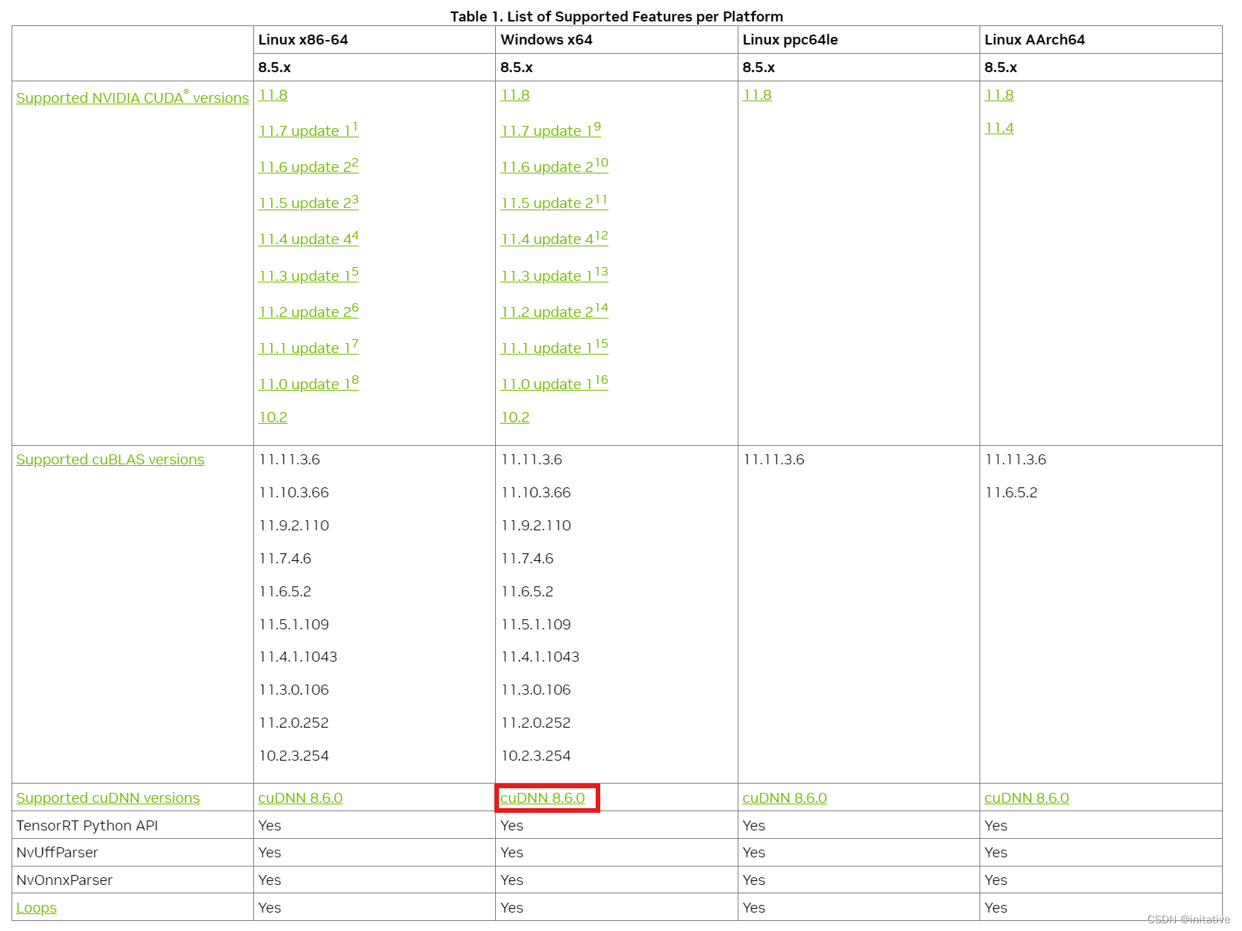
Task: Open cuDNN 8.6.0 link for Linux ppc64le
Action: [785, 797]
